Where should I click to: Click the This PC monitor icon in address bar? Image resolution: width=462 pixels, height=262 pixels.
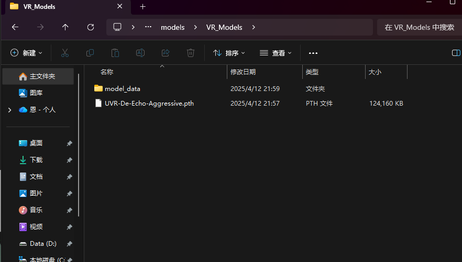click(x=117, y=27)
